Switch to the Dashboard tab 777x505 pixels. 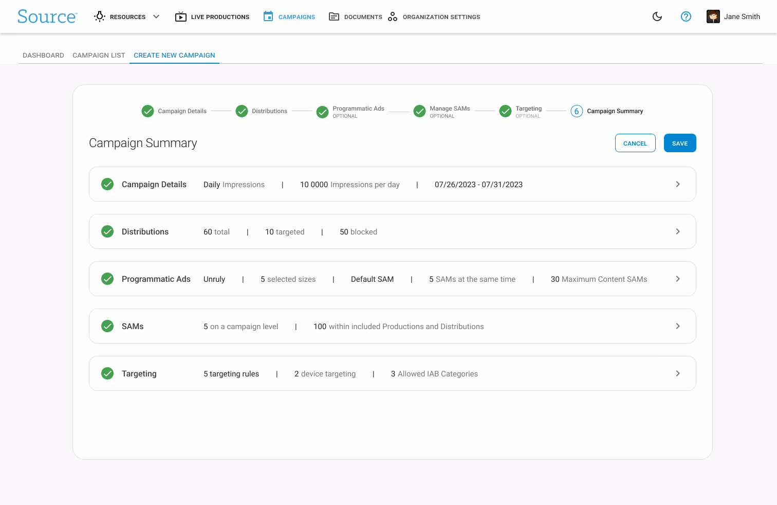(x=43, y=55)
